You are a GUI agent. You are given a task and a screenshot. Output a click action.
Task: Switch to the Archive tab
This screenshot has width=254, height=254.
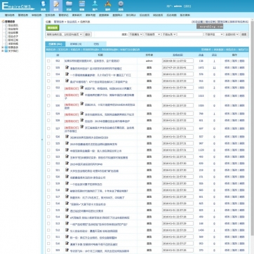coord(96,44)
